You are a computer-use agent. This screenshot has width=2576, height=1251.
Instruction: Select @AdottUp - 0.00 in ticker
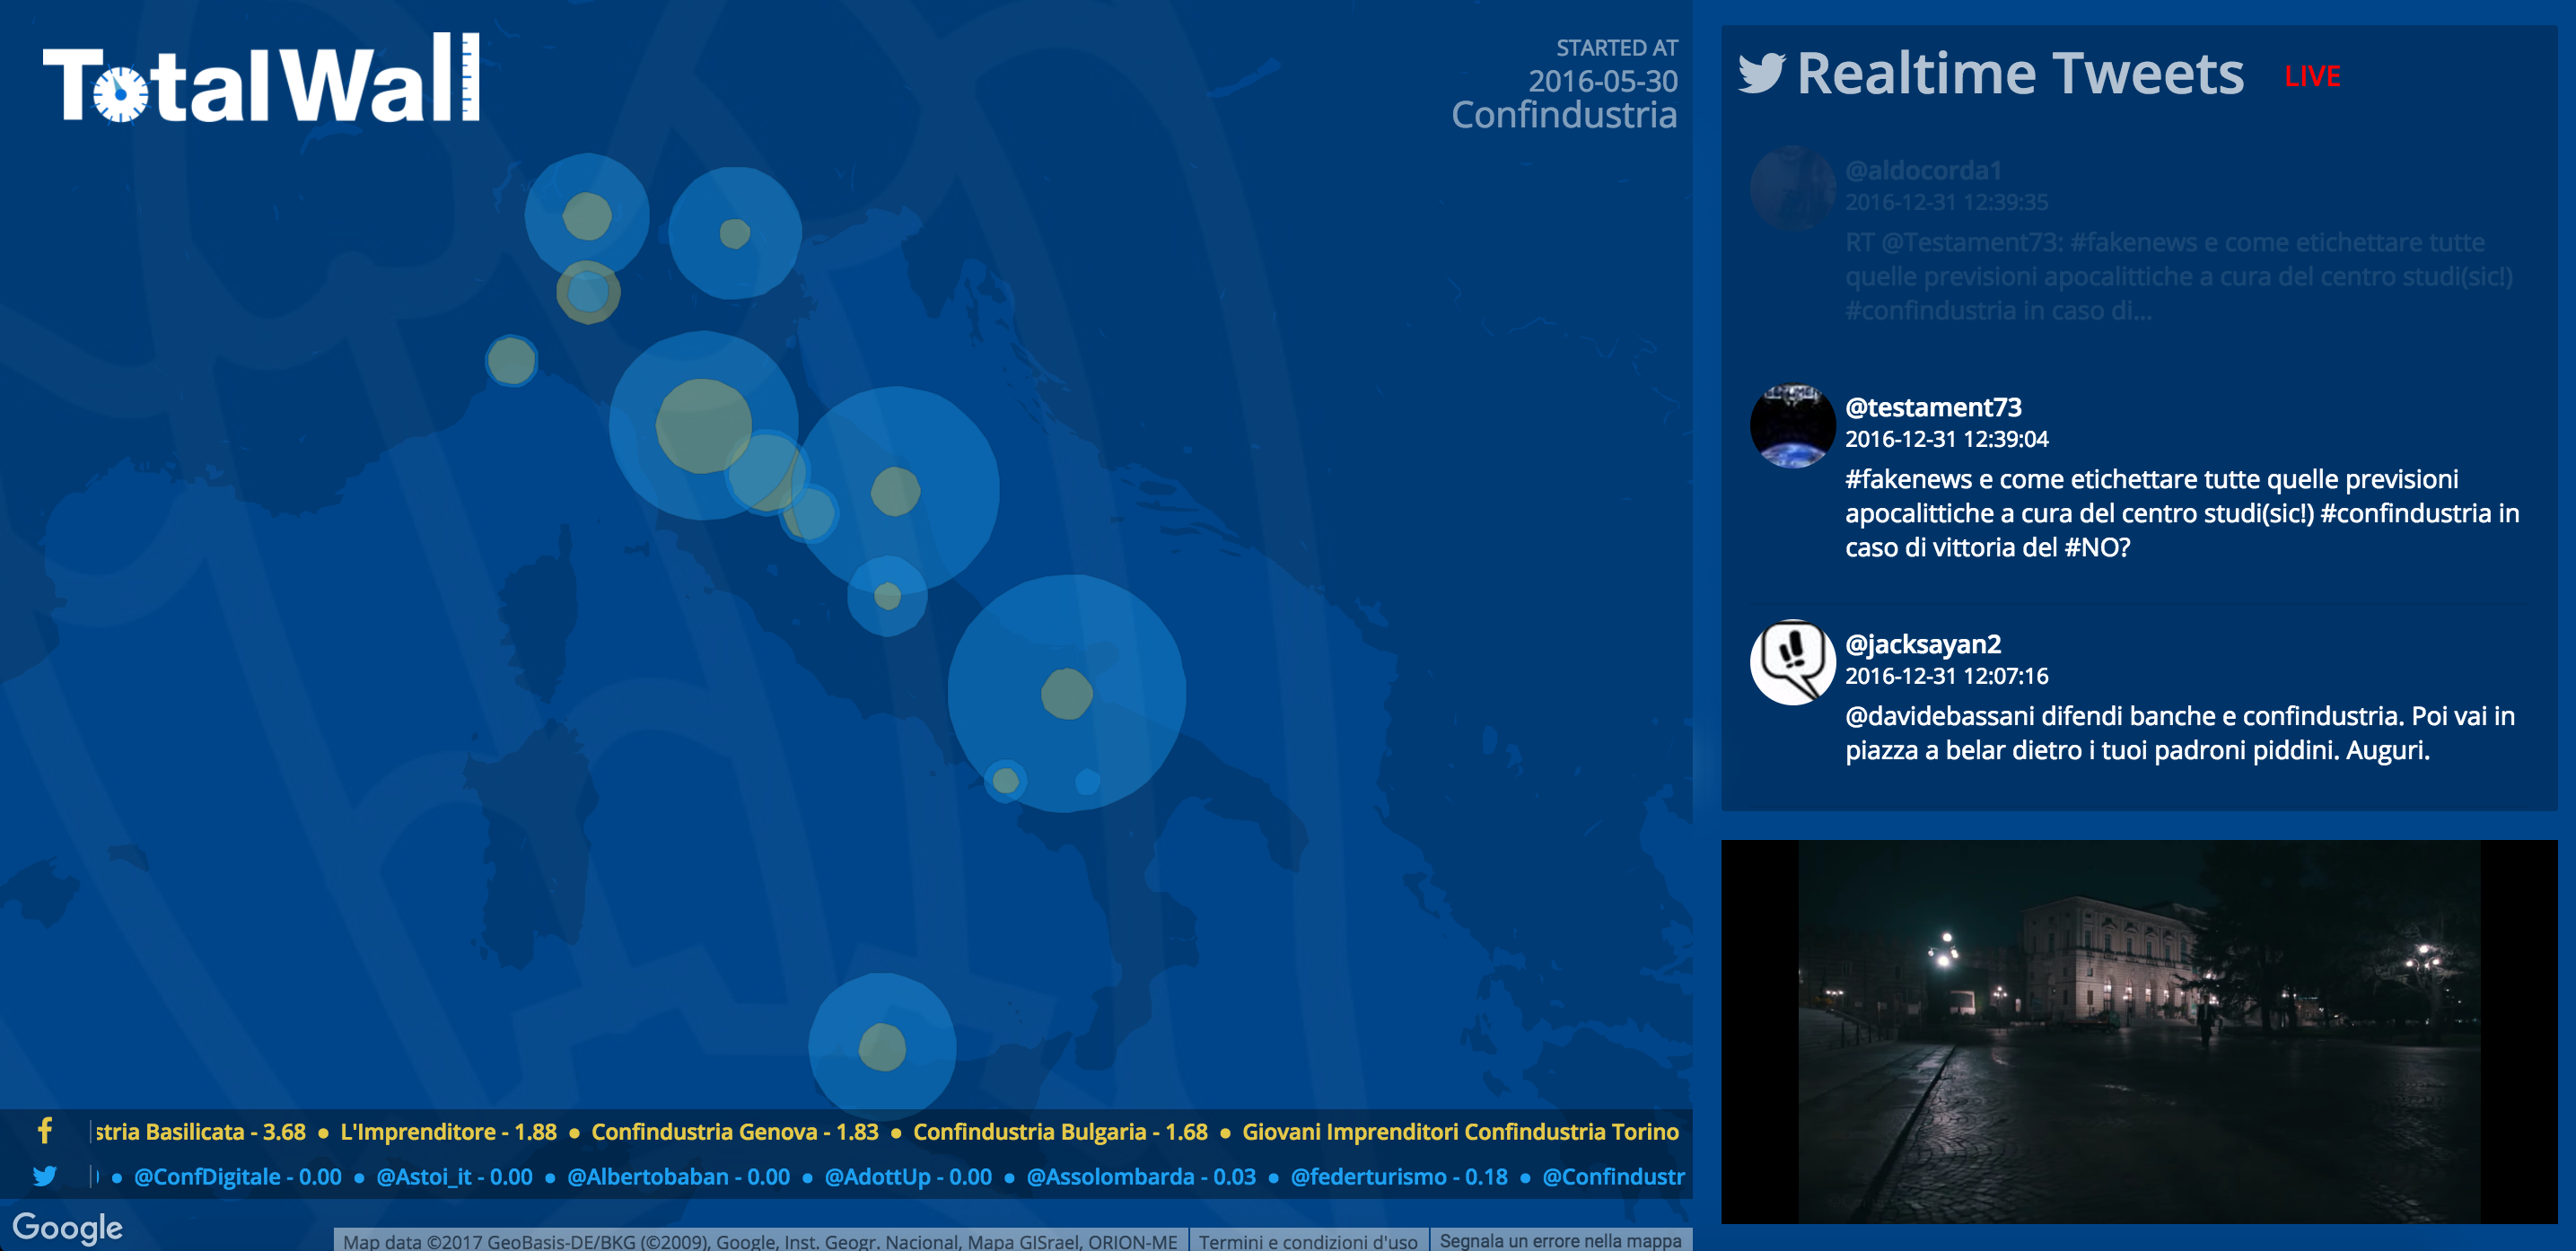(908, 1177)
